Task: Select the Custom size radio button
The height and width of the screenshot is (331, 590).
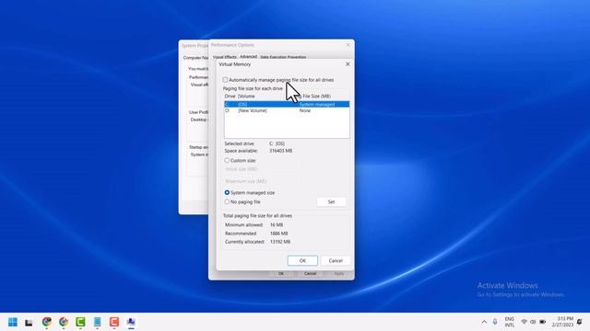Action: pos(227,160)
